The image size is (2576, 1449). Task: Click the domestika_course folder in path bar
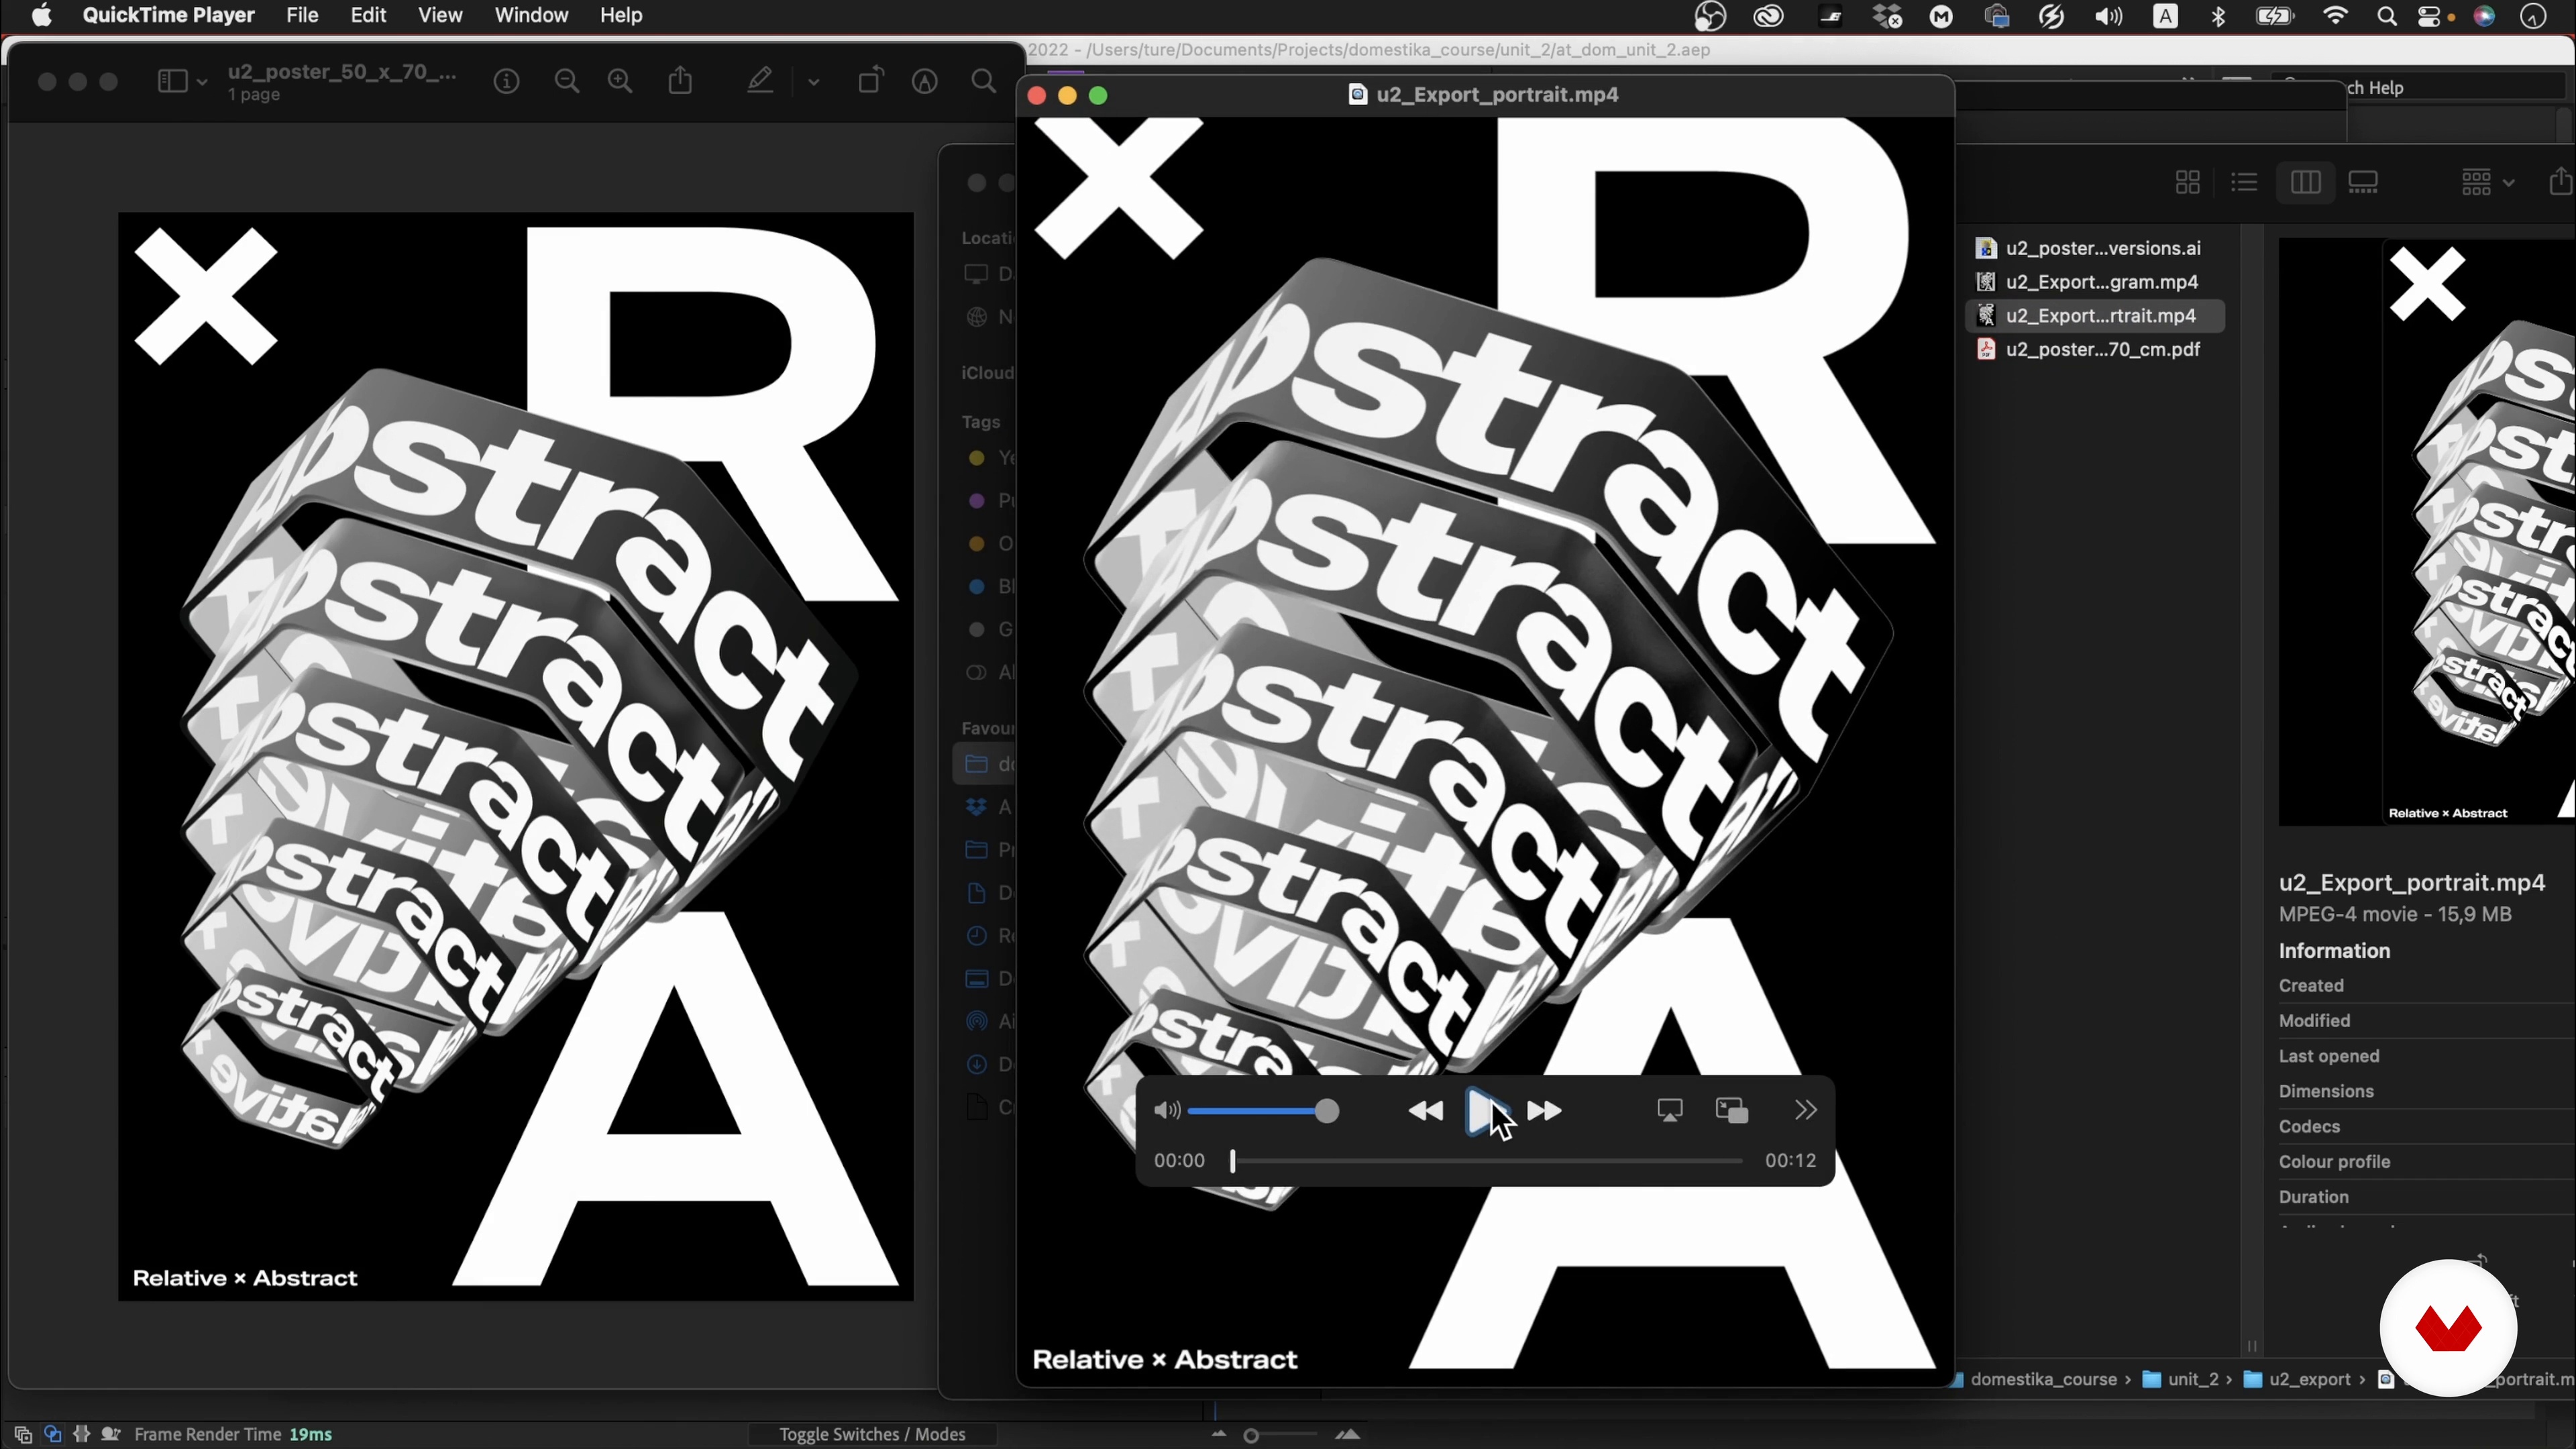2033,1380
